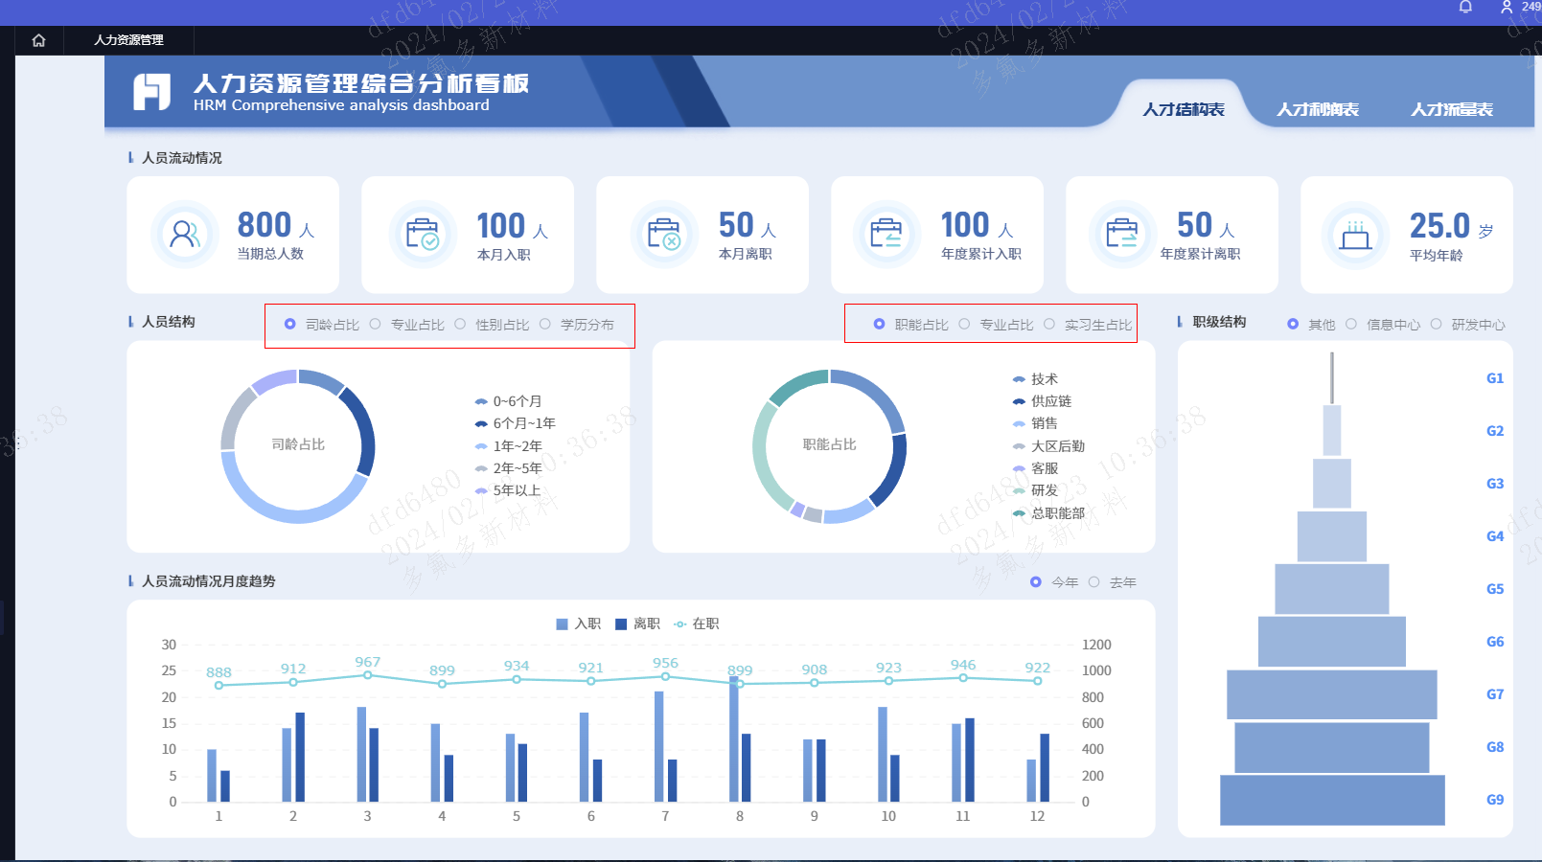Toggle the 离职 legend in trend chart
This screenshot has height=862, width=1542.
[x=637, y=624]
